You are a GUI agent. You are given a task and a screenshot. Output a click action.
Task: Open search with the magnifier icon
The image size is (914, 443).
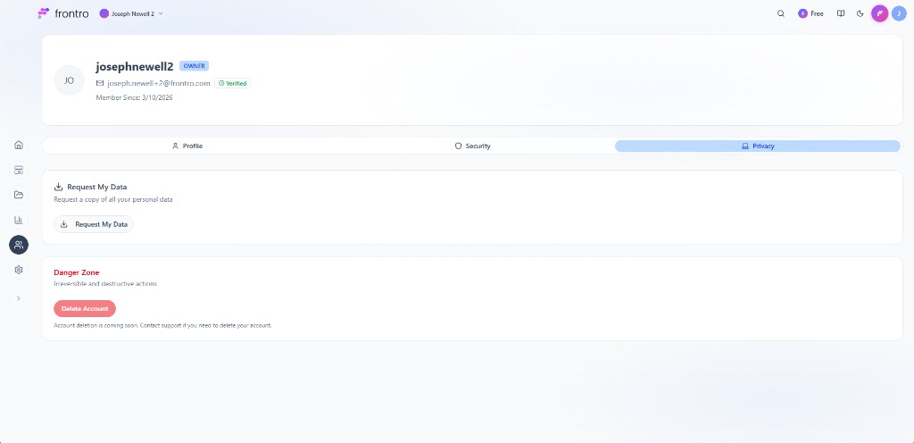point(781,13)
